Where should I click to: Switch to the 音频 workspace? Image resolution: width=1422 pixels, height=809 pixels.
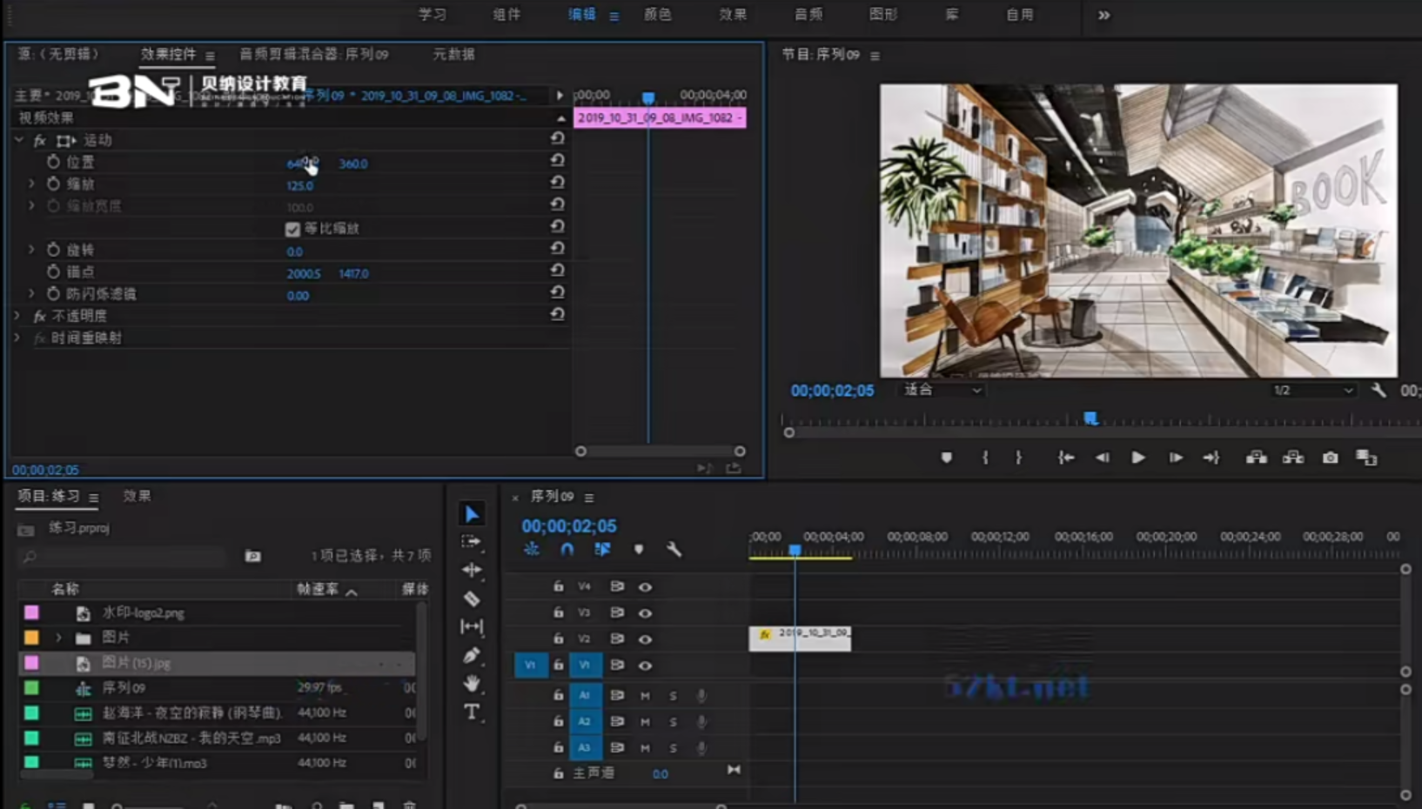pos(808,14)
